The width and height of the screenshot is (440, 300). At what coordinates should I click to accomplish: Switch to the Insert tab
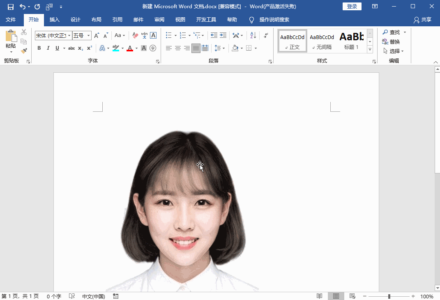(x=55, y=20)
